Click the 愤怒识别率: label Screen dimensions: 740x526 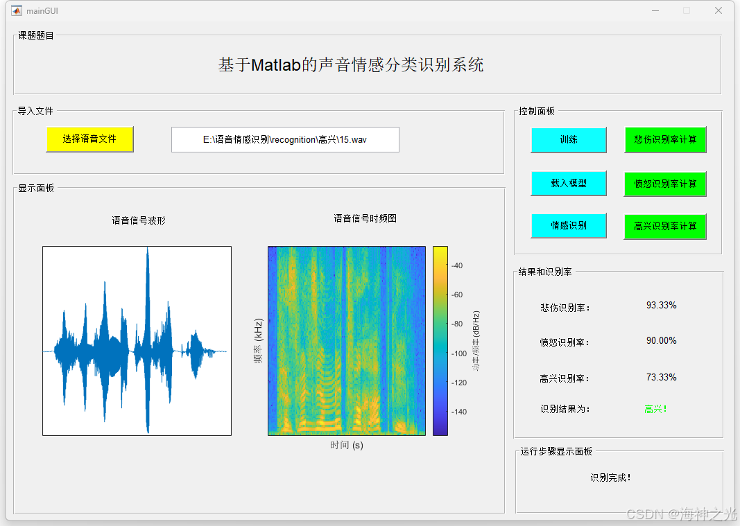point(565,342)
